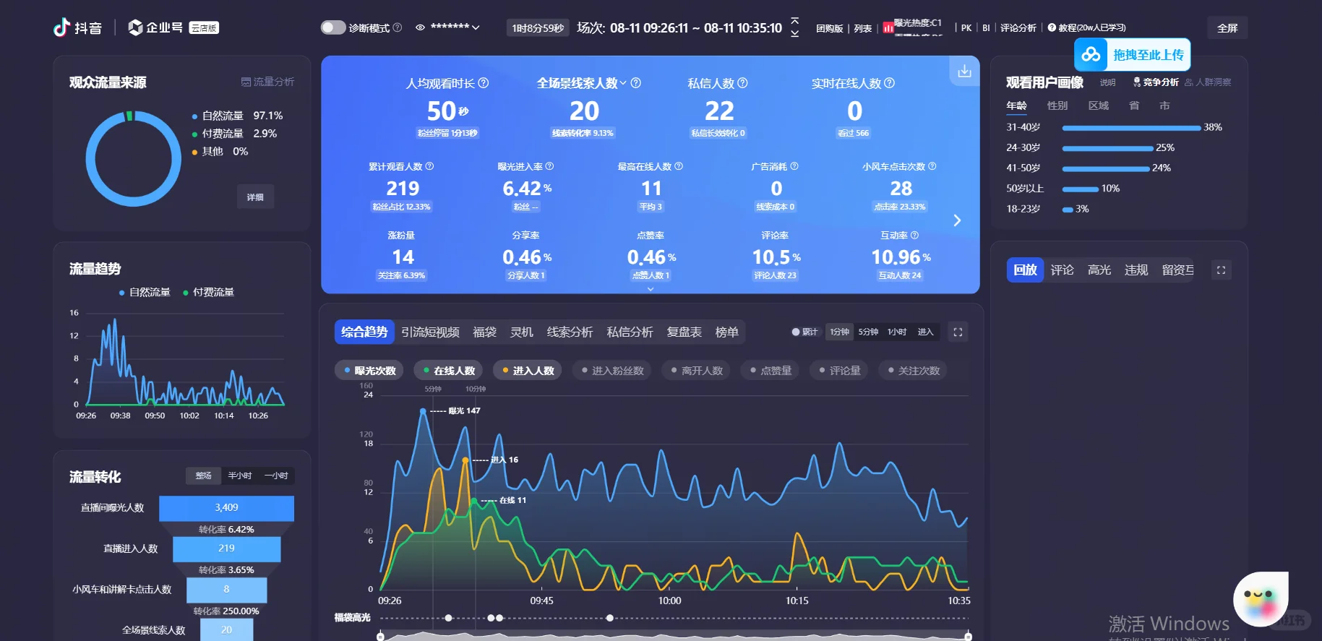The width and height of the screenshot is (1322, 641).
Task: Click the right handle of timeline range slider
Action: 968,637
